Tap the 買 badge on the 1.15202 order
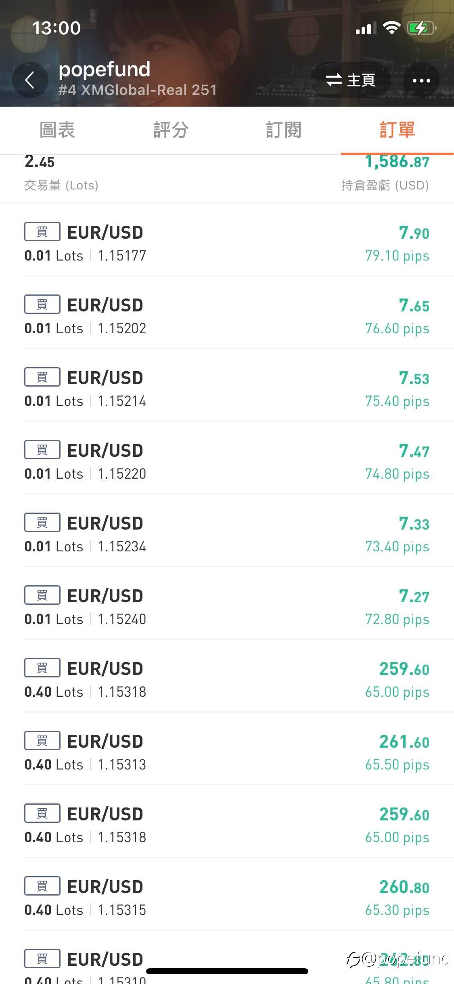454x984 pixels. tap(42, 304)
